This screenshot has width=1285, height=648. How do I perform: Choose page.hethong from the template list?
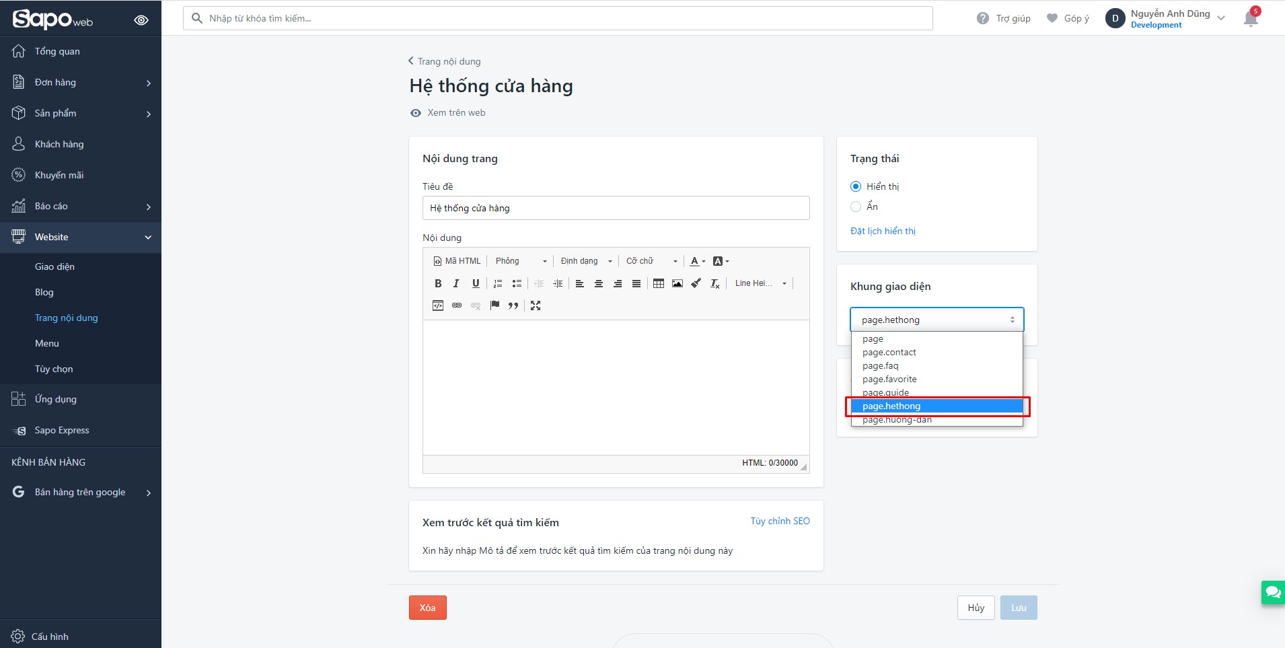point(937,406)
